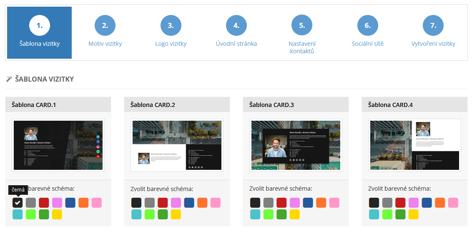Select the checked black swatch in CARD.1
This screenshot has width=472, height=236.
pos(18,203)
